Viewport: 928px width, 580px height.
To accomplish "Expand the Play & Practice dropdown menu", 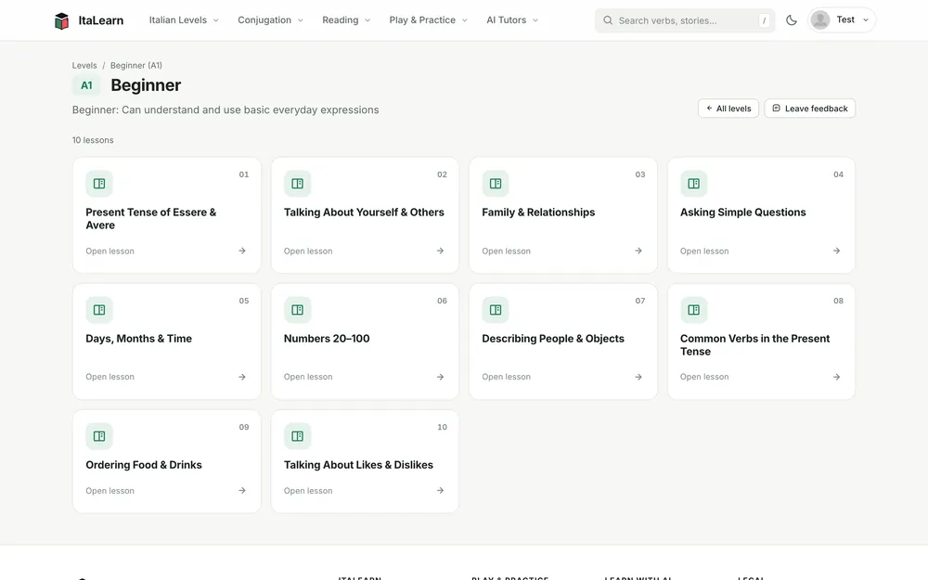I will (429, 20).
